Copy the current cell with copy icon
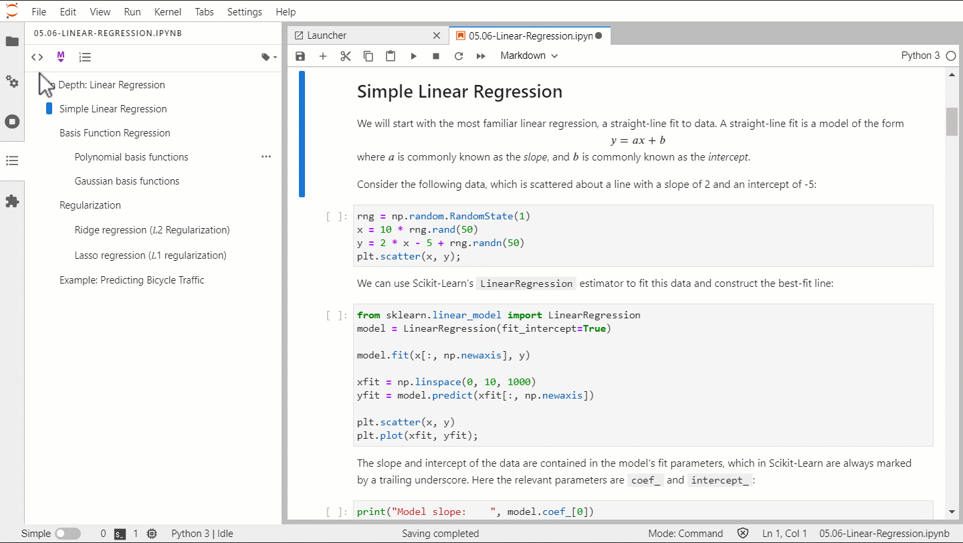 [x=368, y=56]
